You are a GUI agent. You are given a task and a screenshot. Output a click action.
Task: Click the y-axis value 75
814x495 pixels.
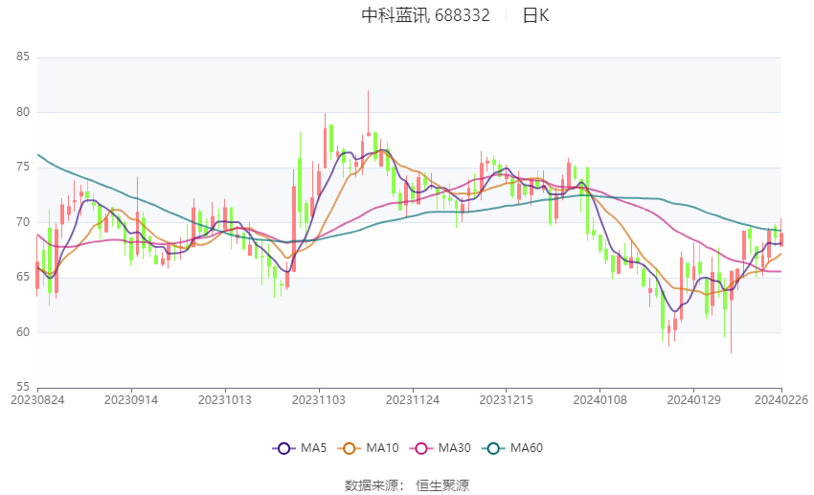point(23,168)
